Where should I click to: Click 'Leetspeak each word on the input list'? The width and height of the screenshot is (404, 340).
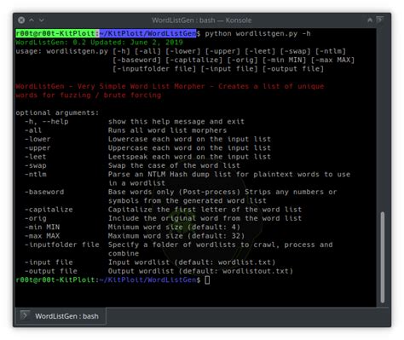[x=189, y=157]
